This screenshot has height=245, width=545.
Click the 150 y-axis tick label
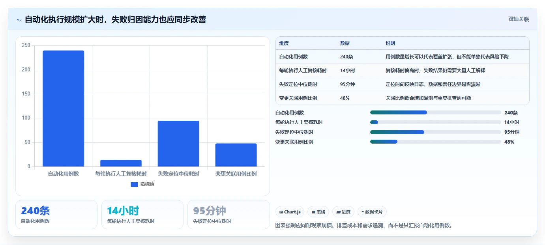(x=26, y=94)
